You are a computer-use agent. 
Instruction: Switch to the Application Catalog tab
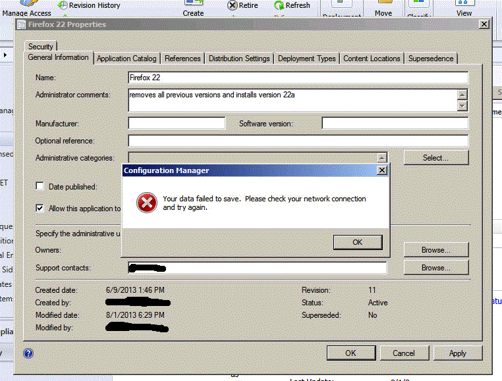[x=126, y=59]
